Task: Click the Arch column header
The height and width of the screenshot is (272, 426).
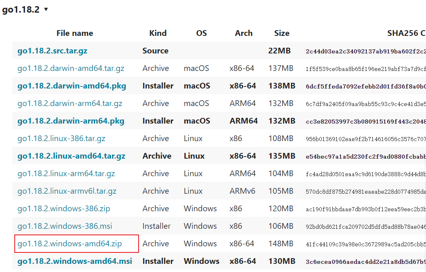Action: [x=244, y=33]
